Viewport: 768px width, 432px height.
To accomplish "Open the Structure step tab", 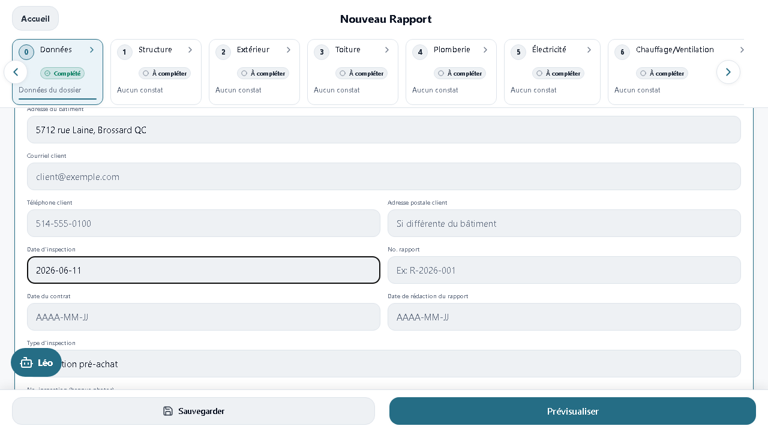I will pyautogui.click(x=156, y=72).
